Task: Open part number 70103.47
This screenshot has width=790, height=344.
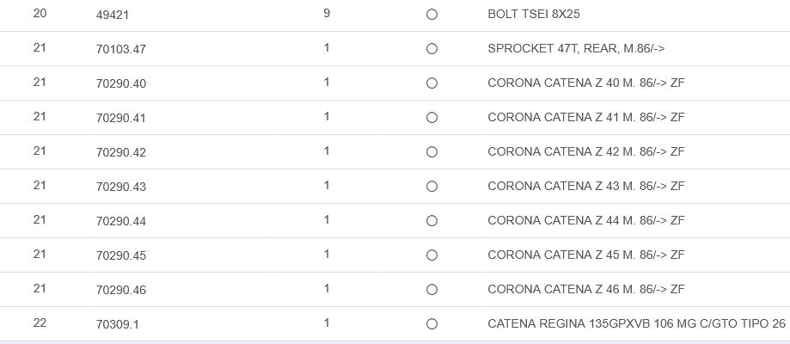Action: [121, 49]
